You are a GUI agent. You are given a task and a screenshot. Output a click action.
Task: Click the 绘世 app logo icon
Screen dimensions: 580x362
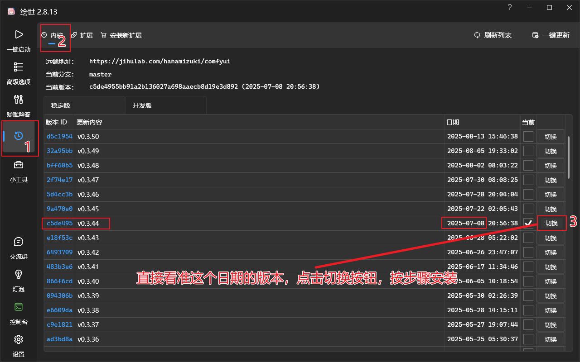point(11,12)
